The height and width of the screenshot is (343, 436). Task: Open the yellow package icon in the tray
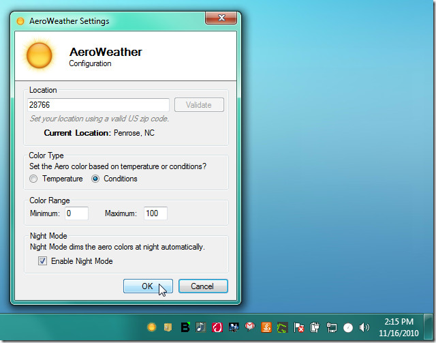coord(168,327)
